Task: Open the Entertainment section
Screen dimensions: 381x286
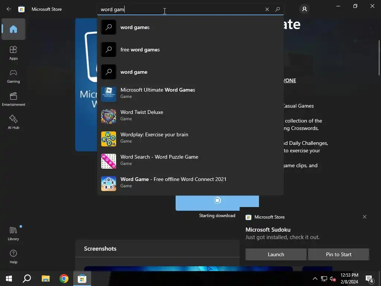Action: click(13, 99)
